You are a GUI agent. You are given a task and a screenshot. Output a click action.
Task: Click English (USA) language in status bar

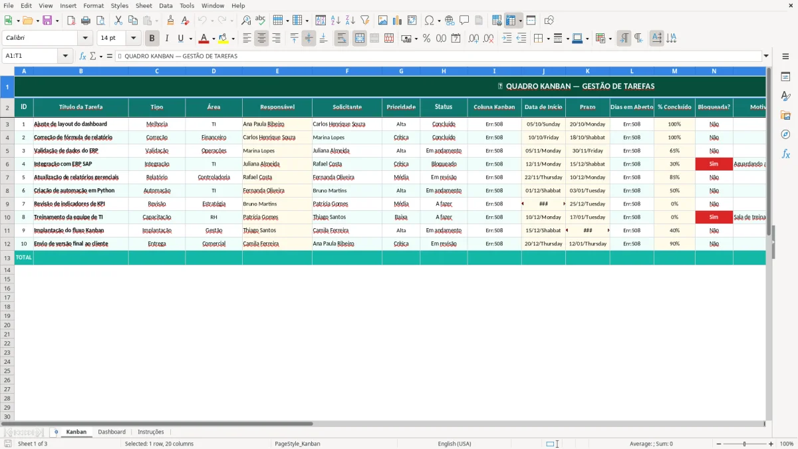(454, 444)
